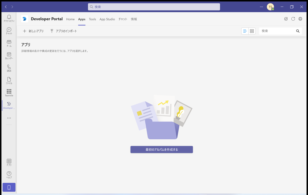Select Developer Portal in the sidebar
The height and width of the screenshot is (195, 308).
coord(9,105)
